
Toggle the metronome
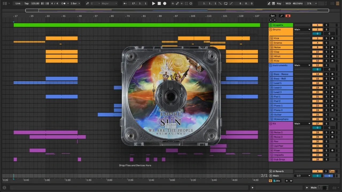pyautogui.click(x=64, y=3)
